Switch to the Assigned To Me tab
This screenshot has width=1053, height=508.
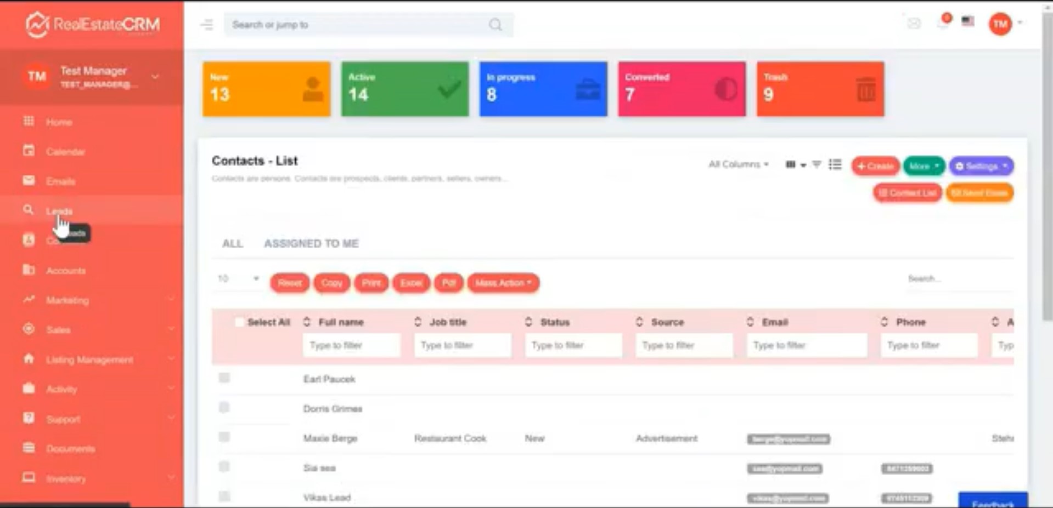point(311,244)
